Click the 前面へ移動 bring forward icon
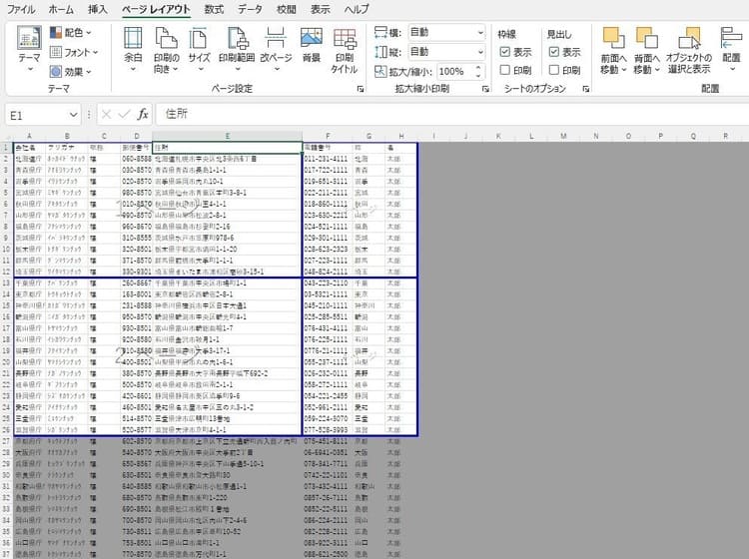749x559 pixels. pyautogui.click(x=614, y=38)
